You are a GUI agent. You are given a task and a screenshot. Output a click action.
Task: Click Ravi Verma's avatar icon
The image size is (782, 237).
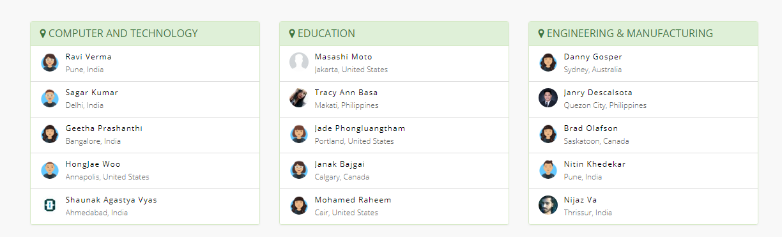pyautogui.click(x=50, y=63)
